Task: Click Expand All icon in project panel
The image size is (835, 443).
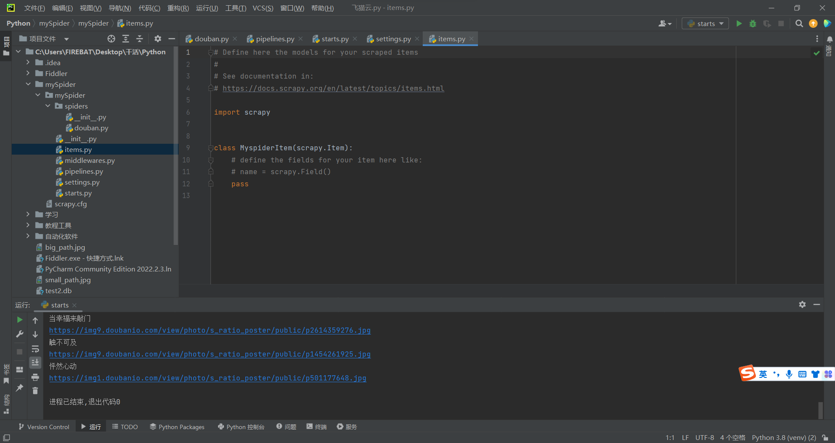Action: pos(126,39)
